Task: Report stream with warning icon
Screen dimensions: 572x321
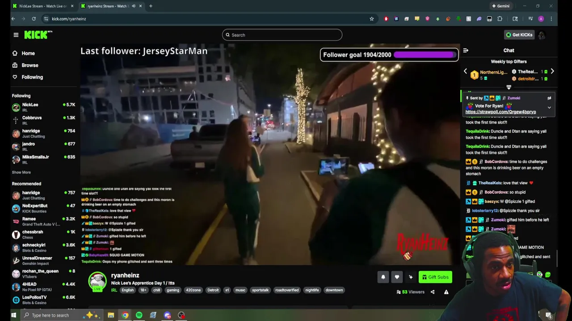Action: 446,292
